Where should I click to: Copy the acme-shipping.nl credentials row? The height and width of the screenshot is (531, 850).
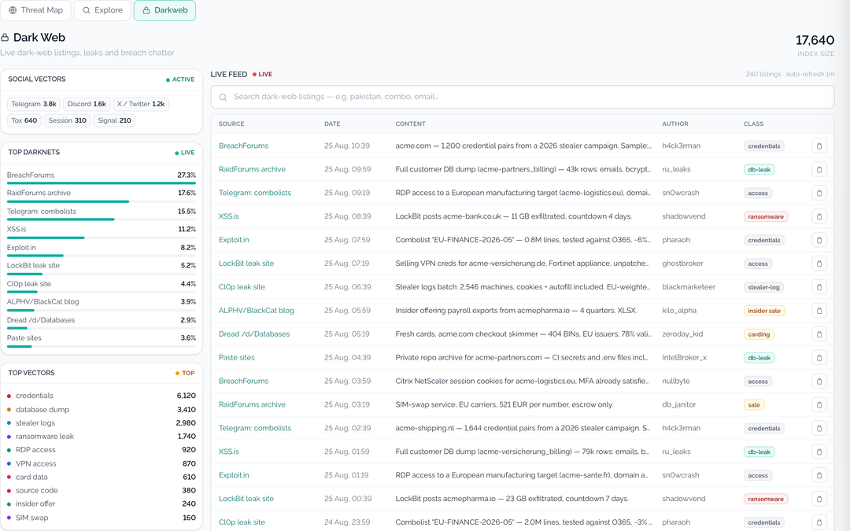(x=819, y=429)
